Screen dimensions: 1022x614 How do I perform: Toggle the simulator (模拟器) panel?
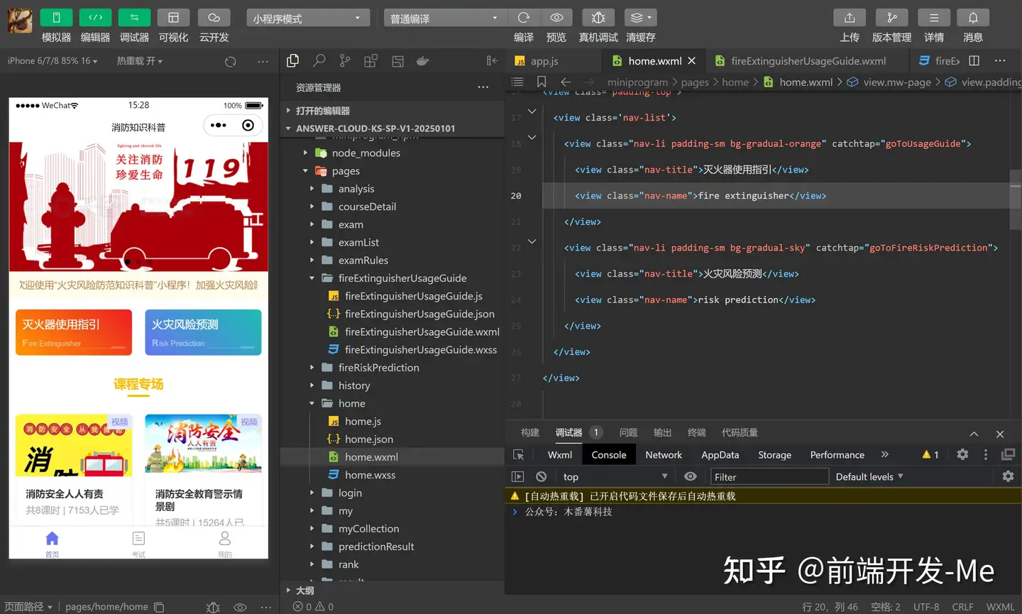(56, 18)
